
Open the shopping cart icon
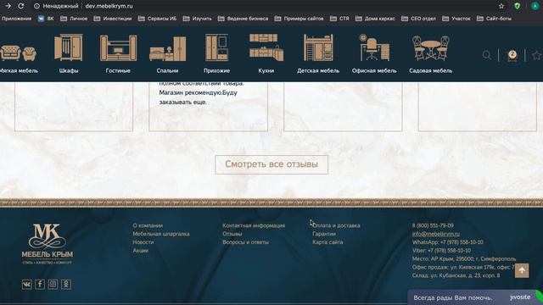(x=512, y=55)
